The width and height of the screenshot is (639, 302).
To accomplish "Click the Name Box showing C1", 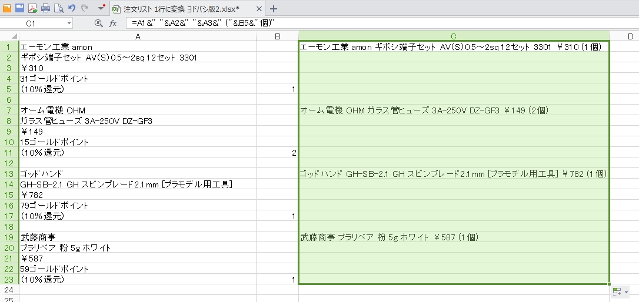I will point(32,24).
